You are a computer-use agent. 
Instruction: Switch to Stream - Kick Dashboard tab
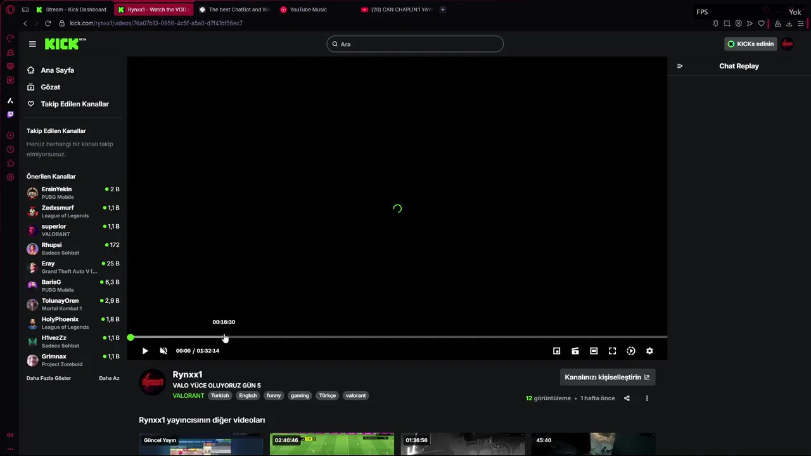(x=72, y=9)
